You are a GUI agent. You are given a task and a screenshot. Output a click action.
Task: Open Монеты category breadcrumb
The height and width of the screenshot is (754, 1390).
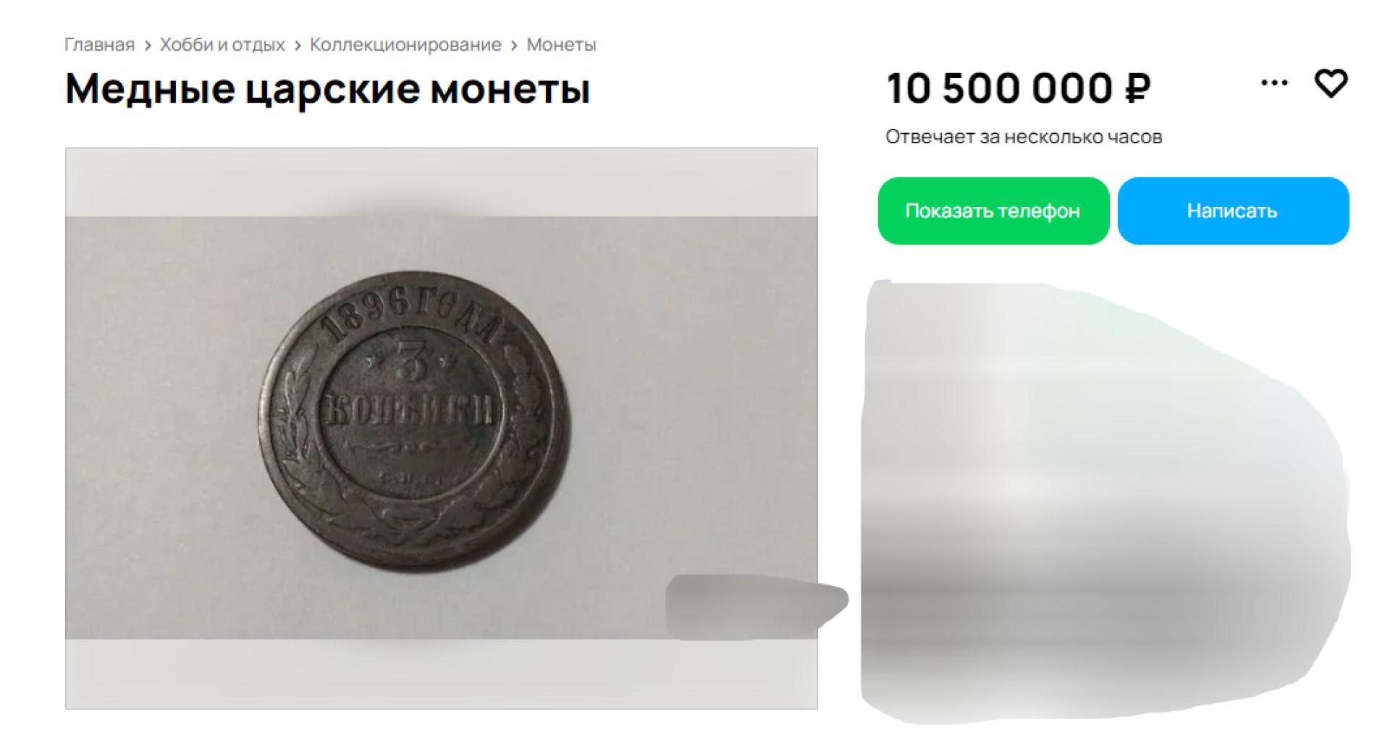pyautogui.click(x=561, y=45)
